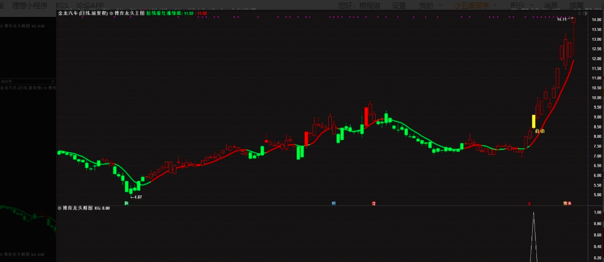
Task: Click the 4.87 low price label
Action: pyautogui.click(x=136, y=197)
